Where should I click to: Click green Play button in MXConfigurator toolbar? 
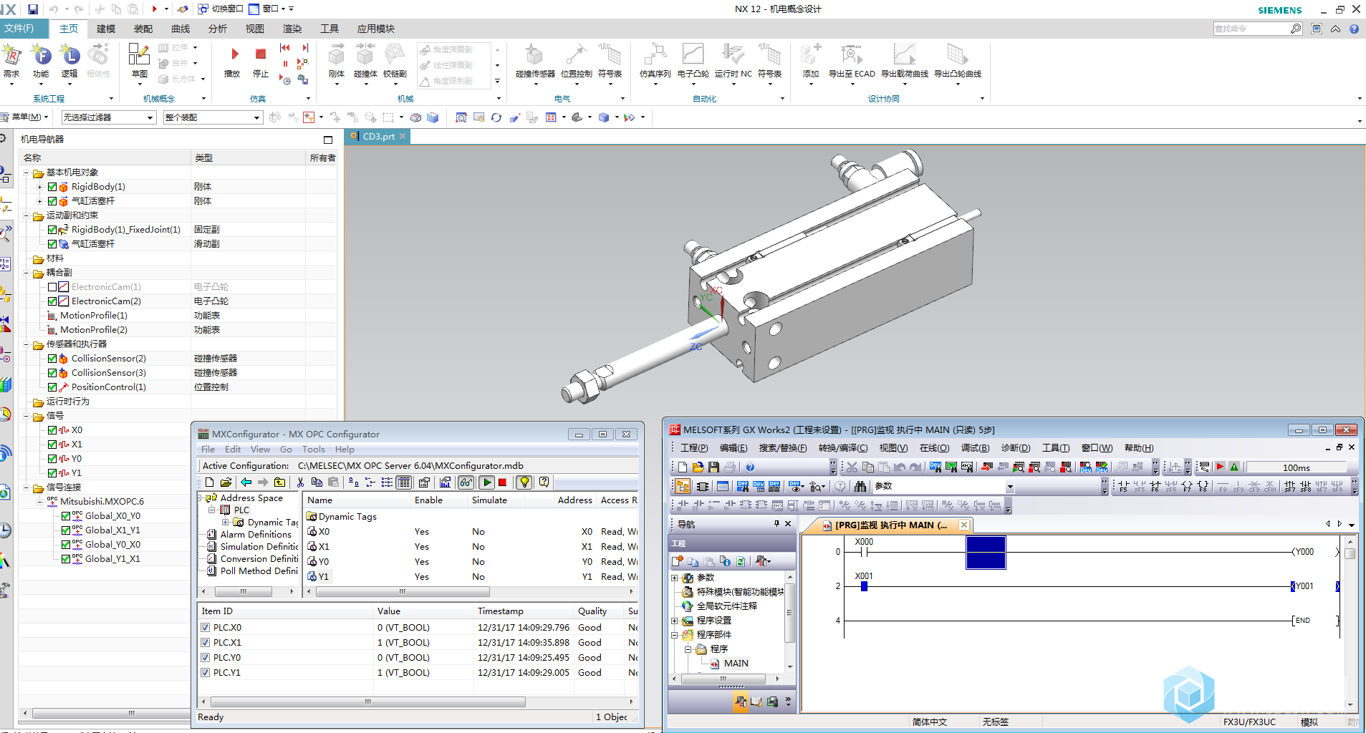(x=487, y=482)
